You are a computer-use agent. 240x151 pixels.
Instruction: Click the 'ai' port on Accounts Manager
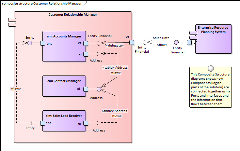86,54
